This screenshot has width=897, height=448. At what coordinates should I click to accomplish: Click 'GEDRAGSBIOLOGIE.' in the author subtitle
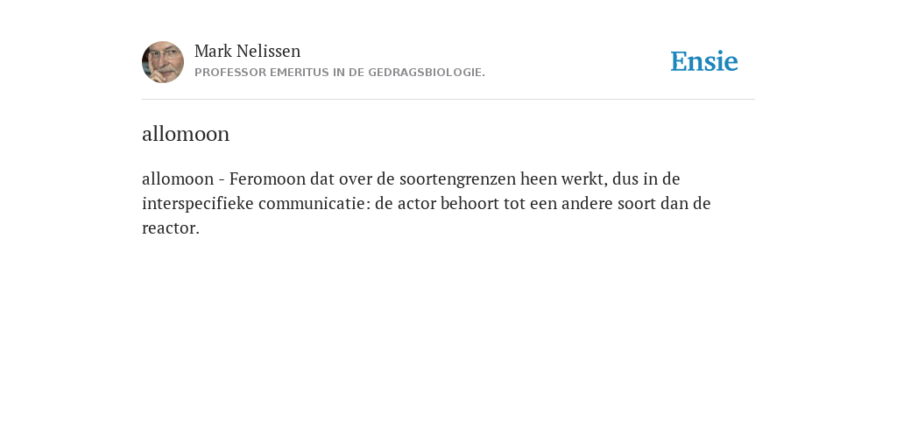[x=427, y=73]
